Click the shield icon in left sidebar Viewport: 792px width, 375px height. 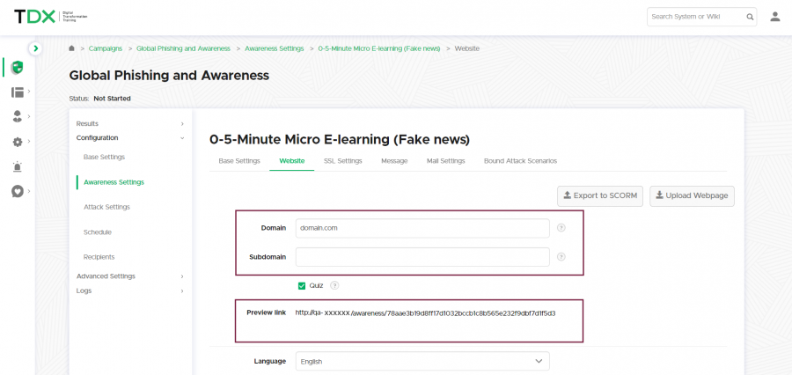point(17,68)
